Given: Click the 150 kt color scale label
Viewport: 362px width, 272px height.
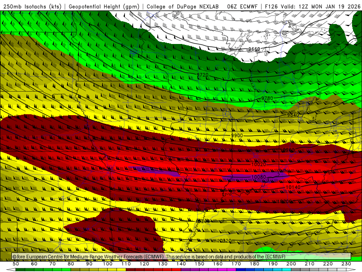Looking at the screenshot, I should click(200, 264).
